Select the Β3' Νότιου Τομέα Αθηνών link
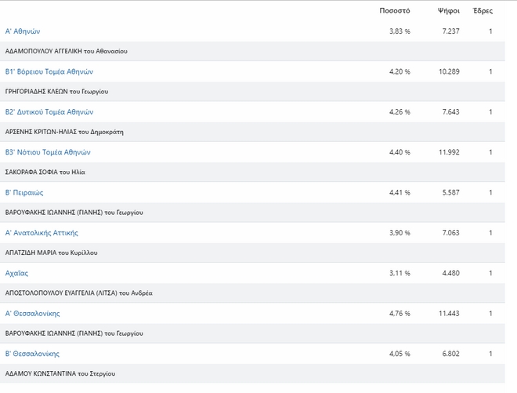Screen dimensions: 517x393 [49, 152]
